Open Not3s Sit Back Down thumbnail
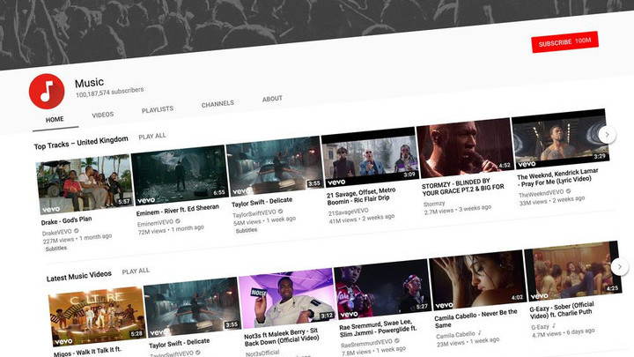 pyautogui.click(x=287, y=299)
